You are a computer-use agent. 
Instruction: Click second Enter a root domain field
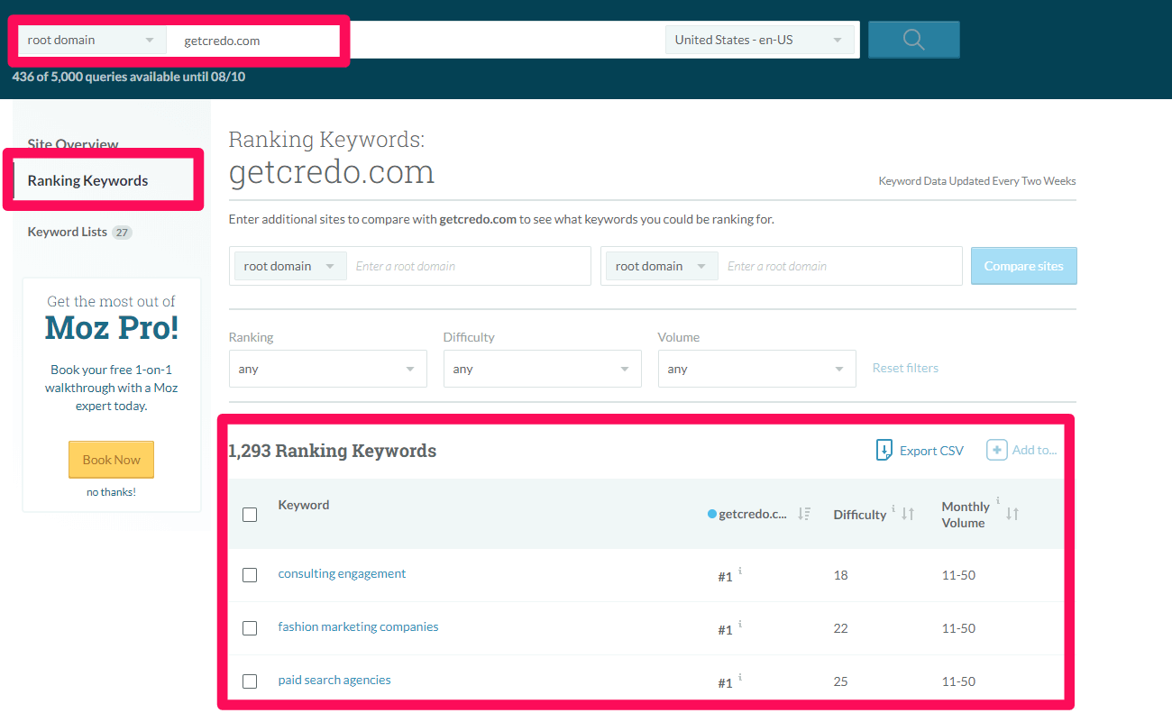[x=839, y=266]
